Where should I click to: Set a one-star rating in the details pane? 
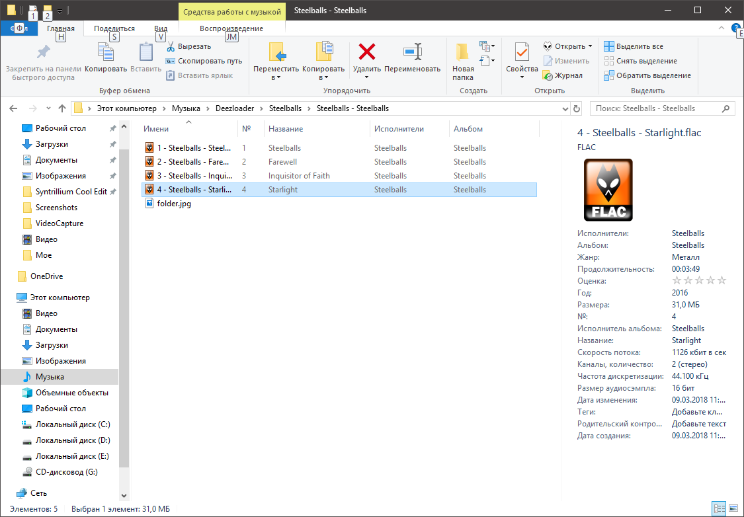pyautogui.click(x=677, y=281)
